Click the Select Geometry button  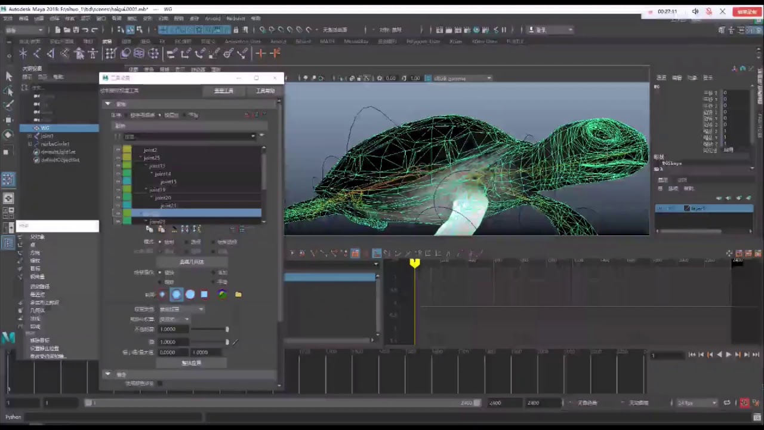(192, 262)
